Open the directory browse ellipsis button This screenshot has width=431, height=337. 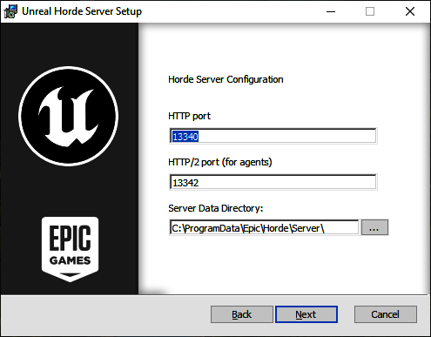374,227
